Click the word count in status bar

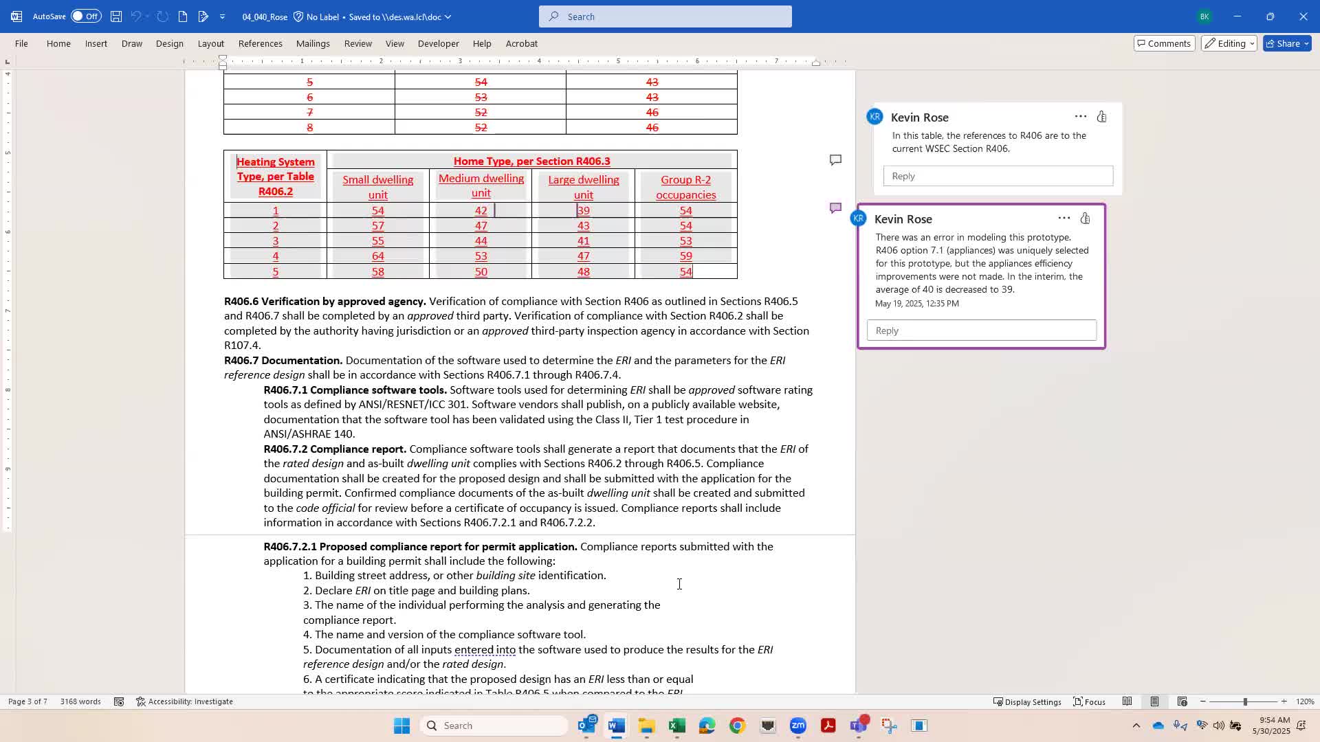[x=80, y=701]
